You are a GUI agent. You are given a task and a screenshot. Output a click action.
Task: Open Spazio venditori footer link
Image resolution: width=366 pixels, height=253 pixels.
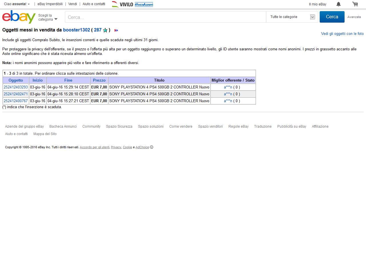pos(210,126)
